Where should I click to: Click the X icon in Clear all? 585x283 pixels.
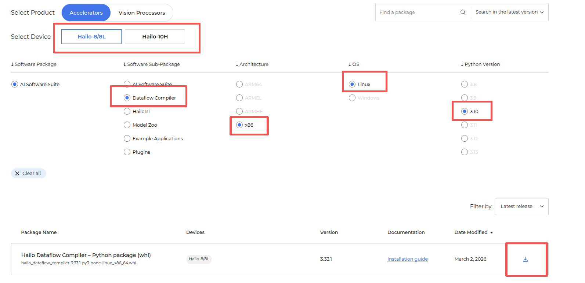point(17,174)
